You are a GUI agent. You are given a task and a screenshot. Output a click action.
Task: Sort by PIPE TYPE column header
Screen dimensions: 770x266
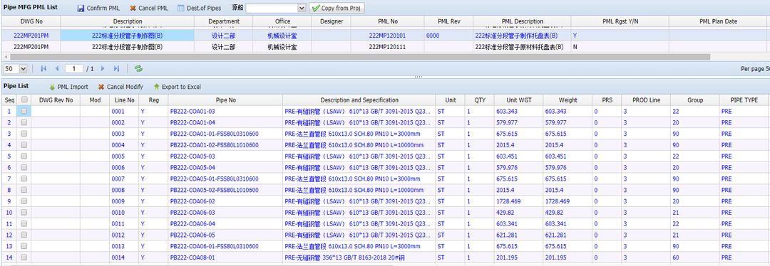[744, 100]
